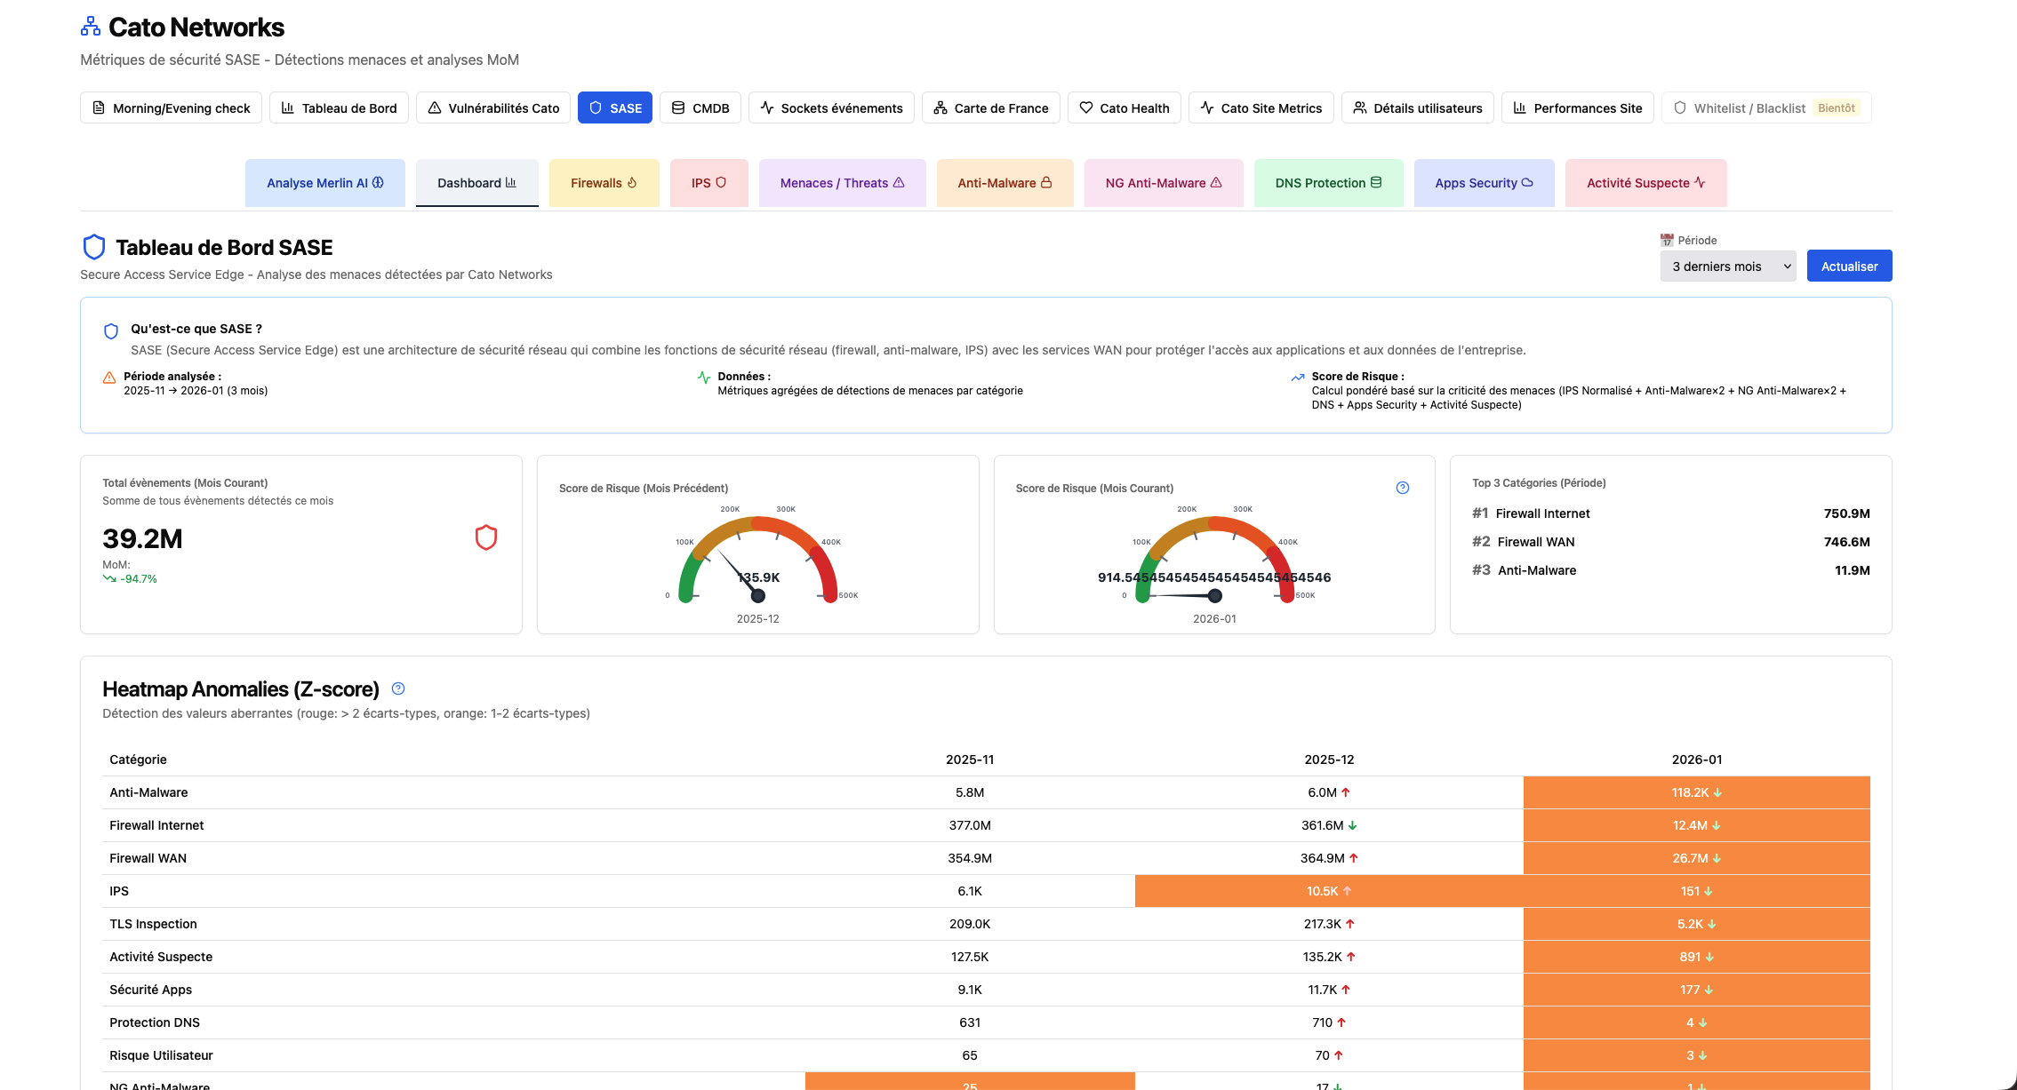The width and height of the screenshot is (2017, 1090).
Task: Click the shield icon beside Qu'est-ce que SASE
Action: click(x=111, y=331)
